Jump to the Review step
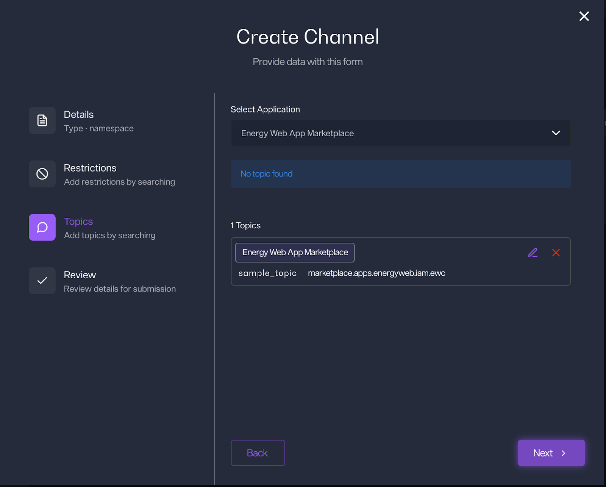 click(80, 275)
